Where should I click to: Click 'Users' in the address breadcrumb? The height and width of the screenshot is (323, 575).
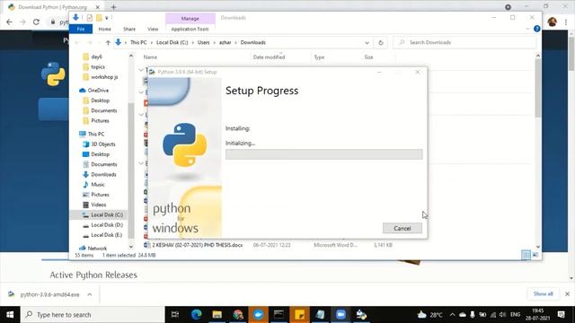204,42
